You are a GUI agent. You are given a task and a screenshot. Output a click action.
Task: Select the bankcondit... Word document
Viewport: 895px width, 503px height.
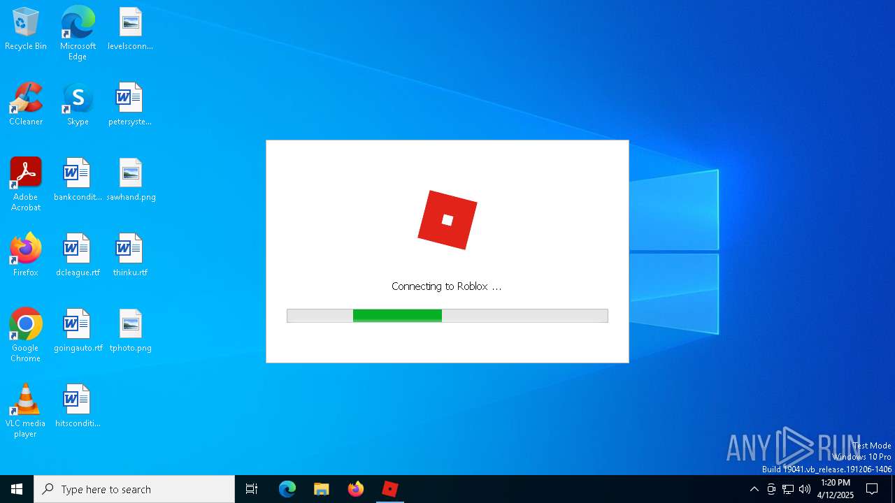(x=78, y=180)
